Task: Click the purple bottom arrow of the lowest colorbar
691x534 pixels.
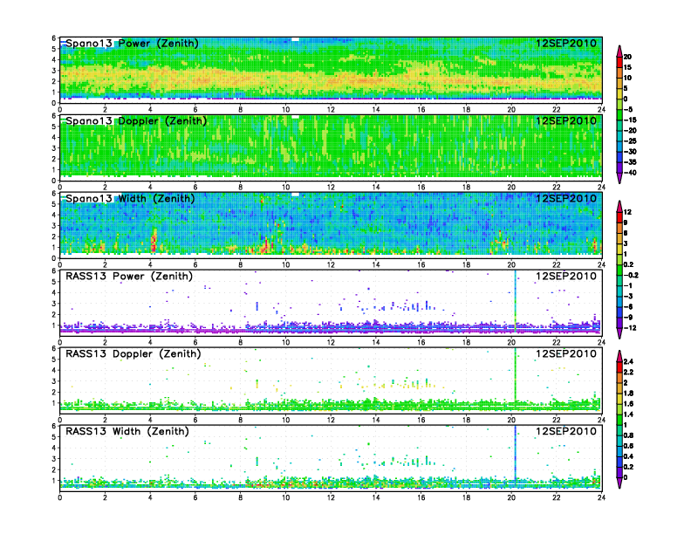Action: click(x=619, y=483)
